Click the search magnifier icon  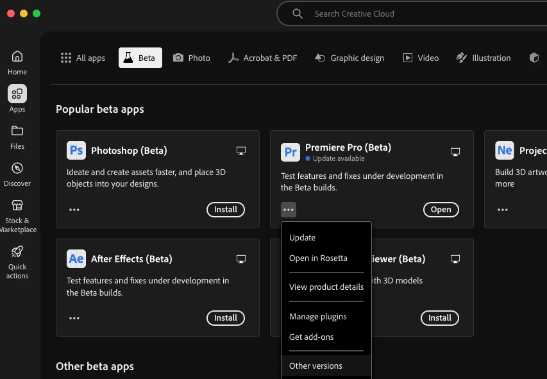(298, 13)
